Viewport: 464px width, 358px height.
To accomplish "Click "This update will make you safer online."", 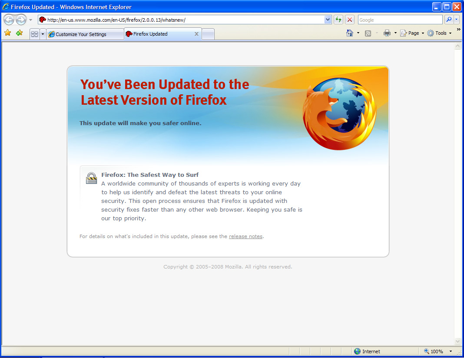I will tap(140, 123).
